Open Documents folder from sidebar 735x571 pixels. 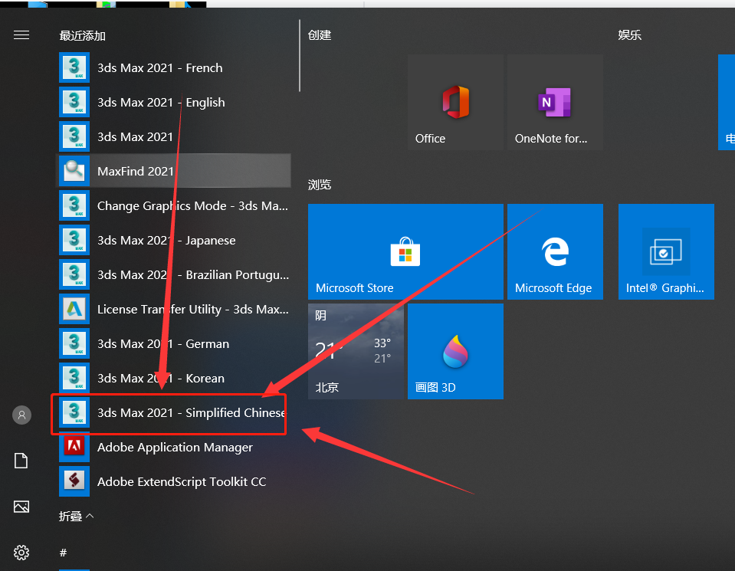[x=21, y=461]
